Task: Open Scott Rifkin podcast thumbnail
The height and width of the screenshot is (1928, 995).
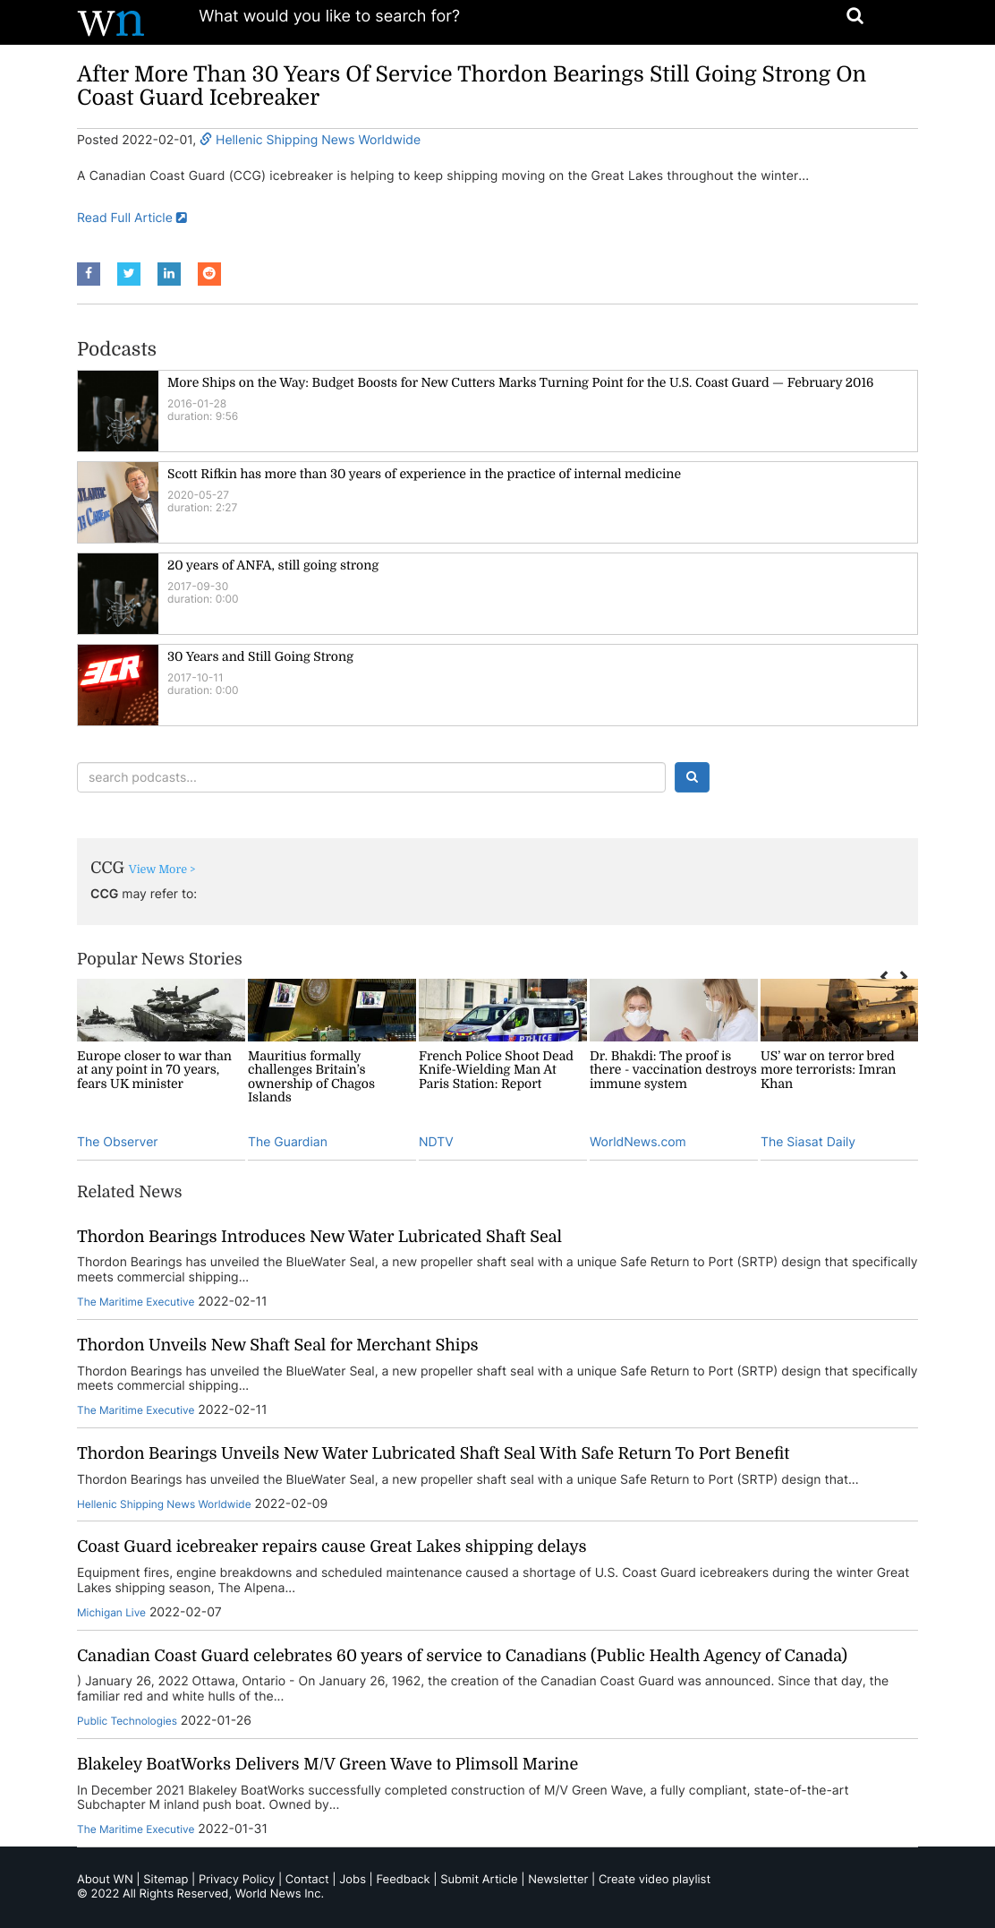Action: point(118,502)
